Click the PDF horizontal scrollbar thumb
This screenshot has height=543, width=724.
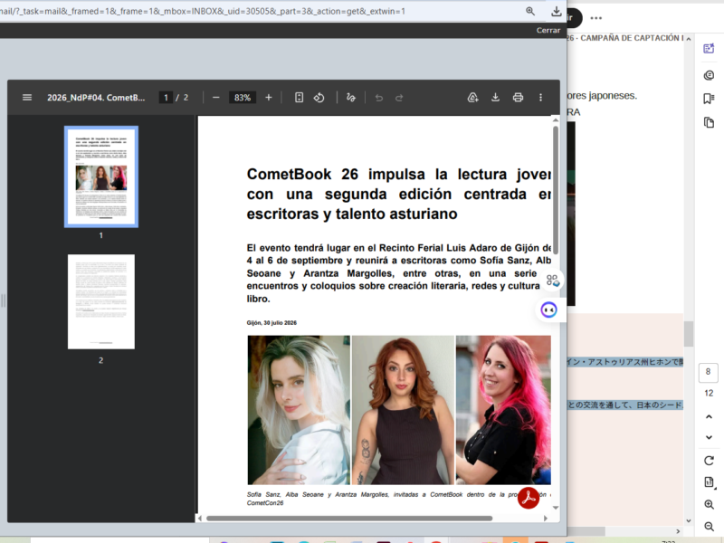pyautogui.click(x=349, y=518)
